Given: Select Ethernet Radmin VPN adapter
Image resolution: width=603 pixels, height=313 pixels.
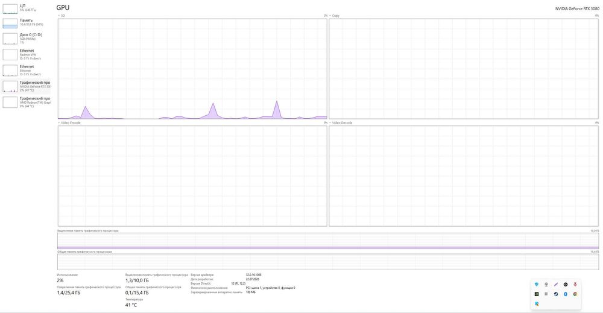Looking at the screenshot, I should pos(26,54).
